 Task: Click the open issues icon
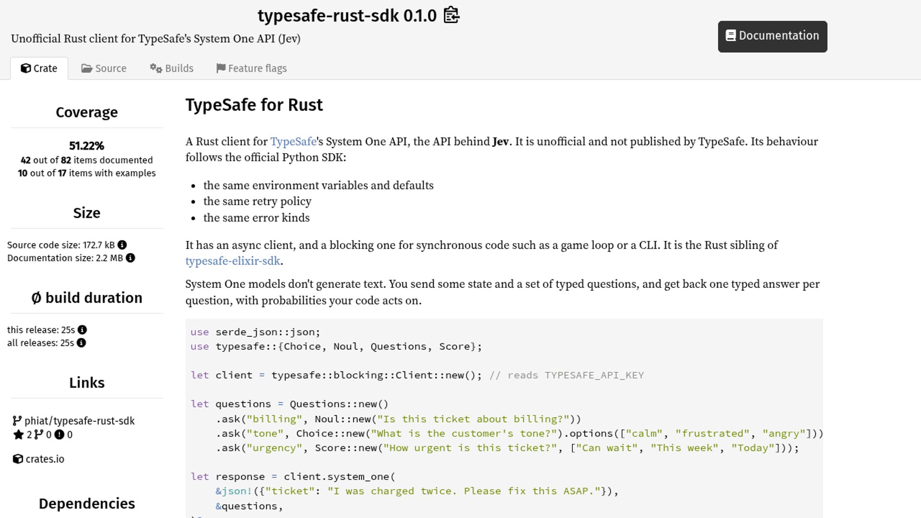[x=59, y=435]
